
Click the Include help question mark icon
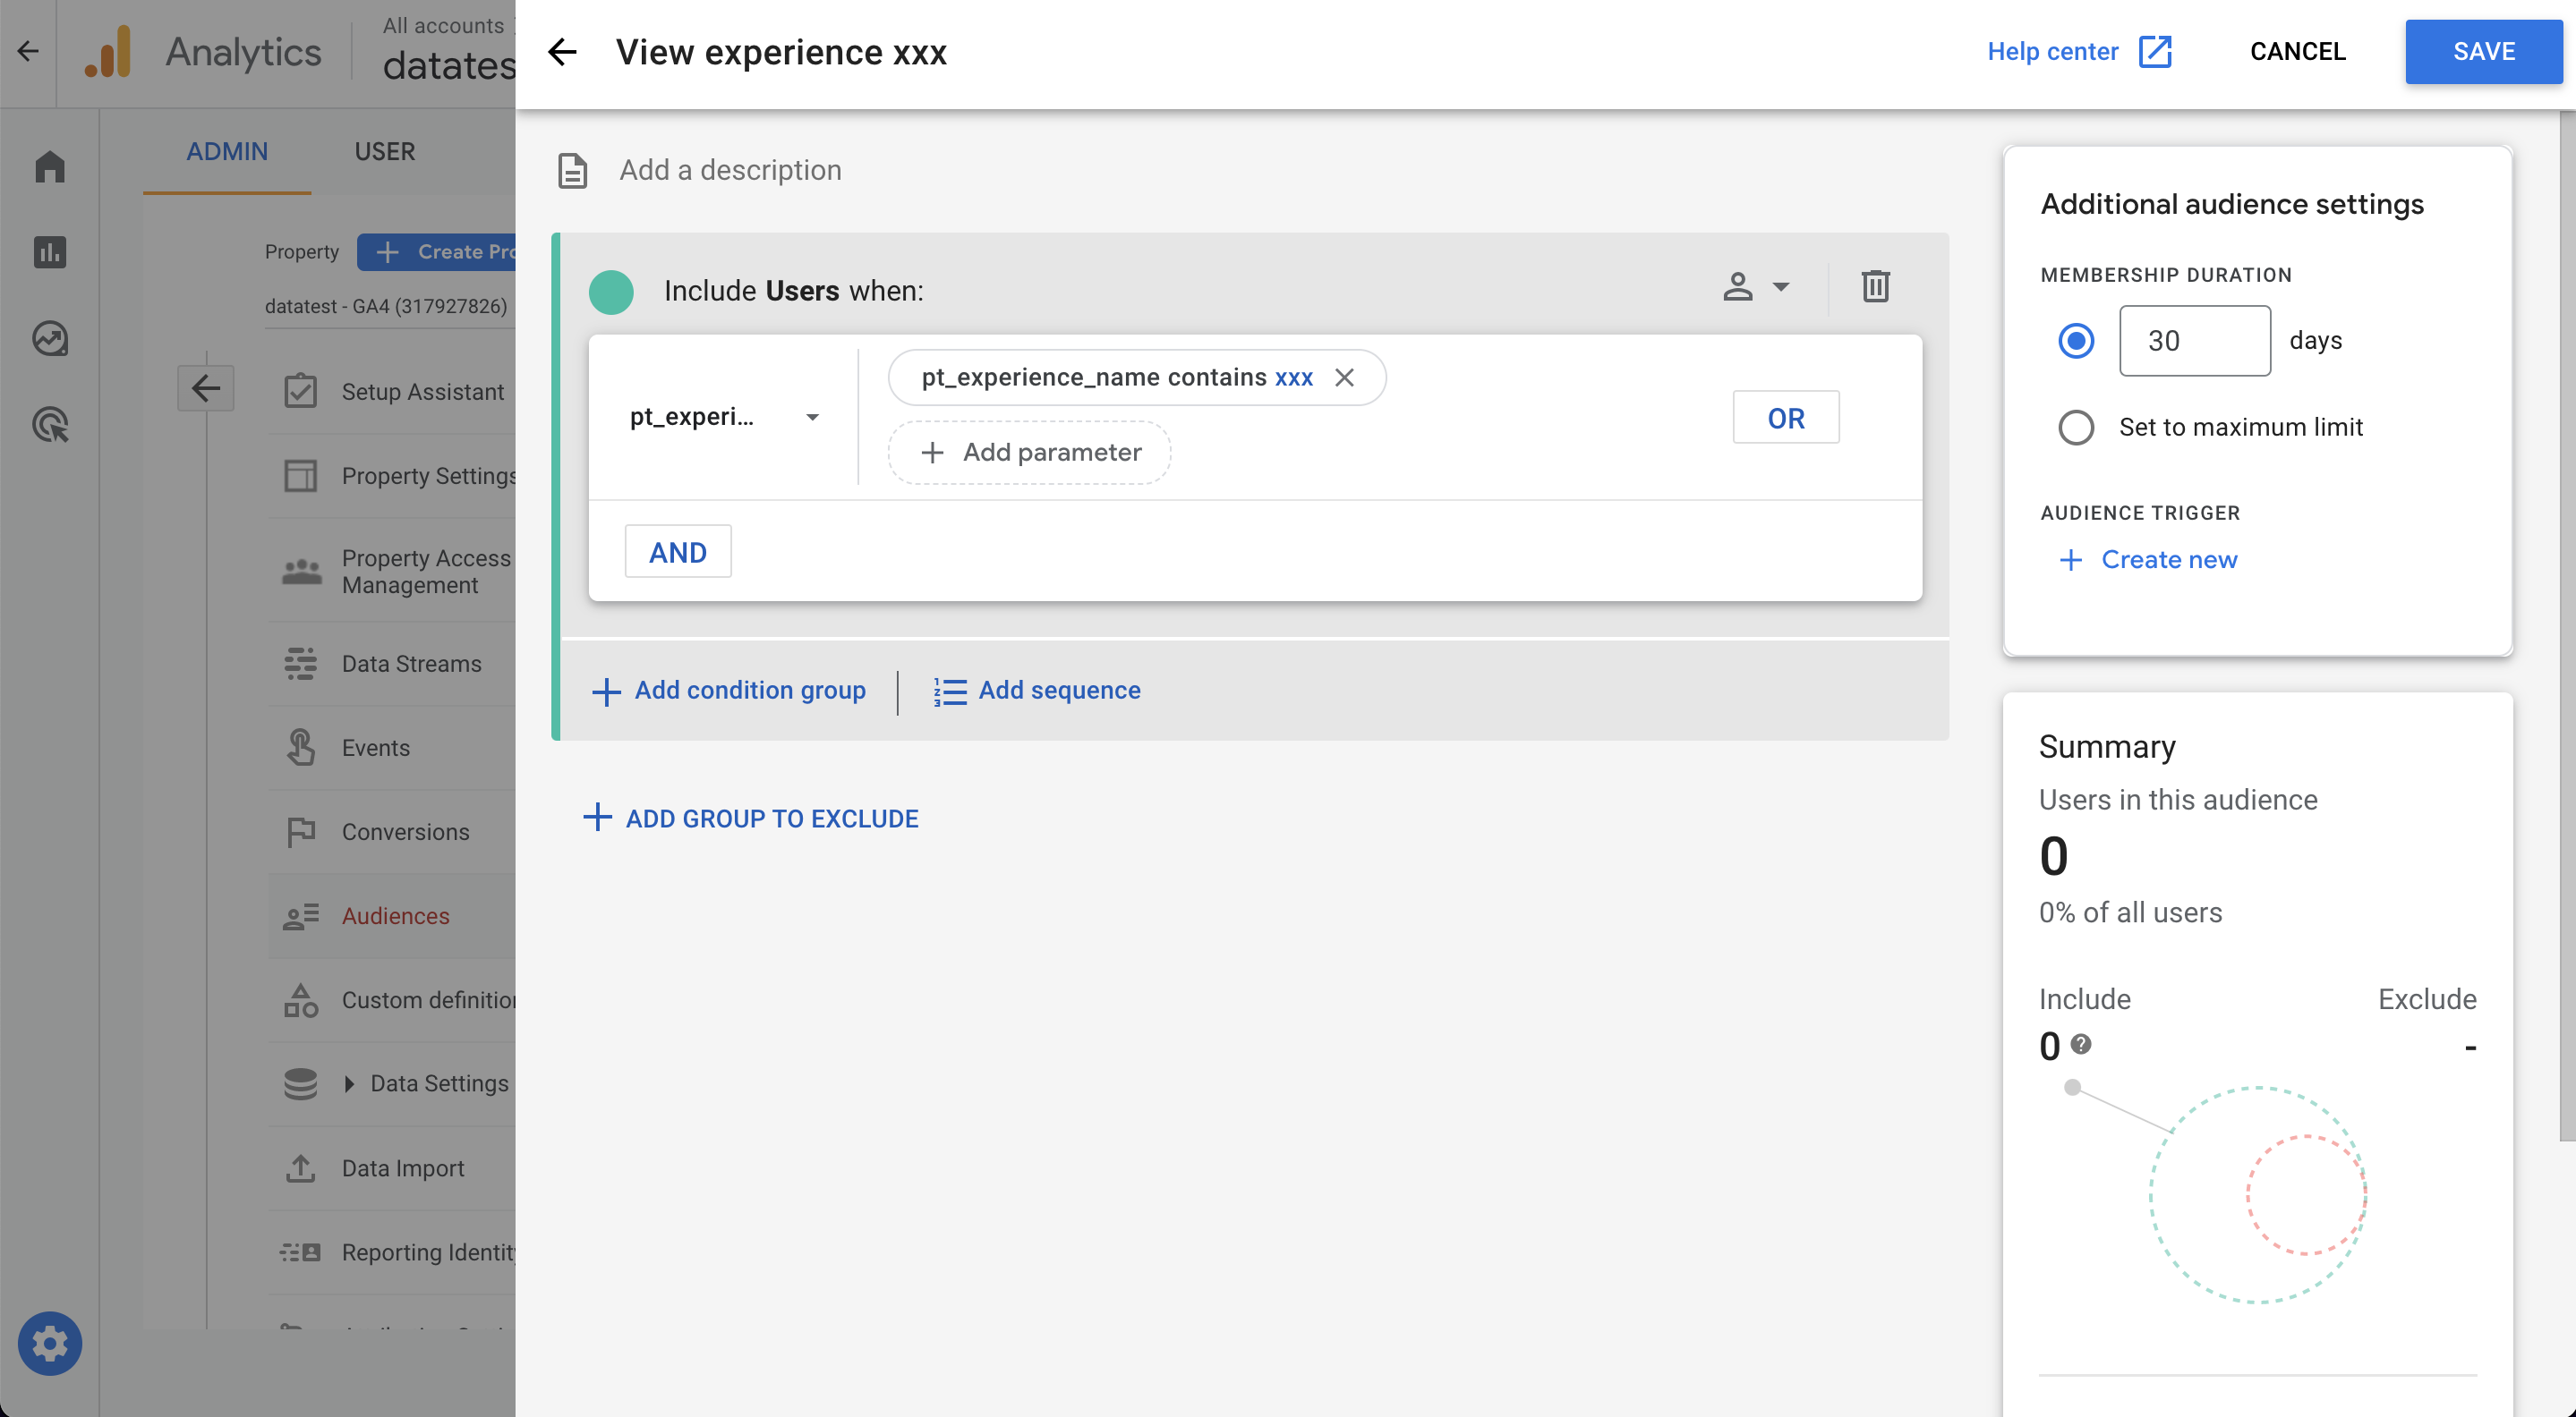2080,1043
